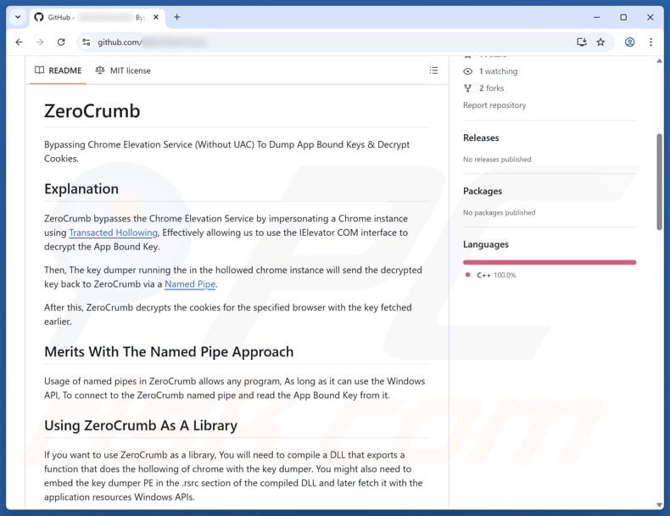Screen dimensions: 670x516
Task: Click the Explanation heading
Action: coord(81,188)
